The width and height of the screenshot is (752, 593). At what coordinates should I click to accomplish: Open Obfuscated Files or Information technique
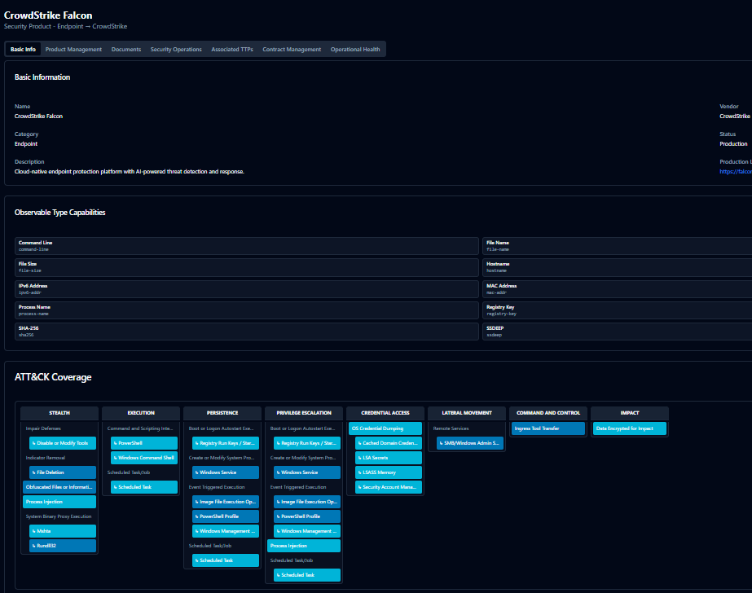click(59, 487)
